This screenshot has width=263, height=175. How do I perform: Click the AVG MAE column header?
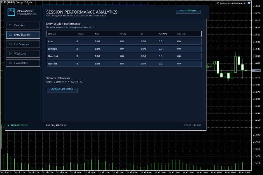pyautogui.click(x=163, y=34)
